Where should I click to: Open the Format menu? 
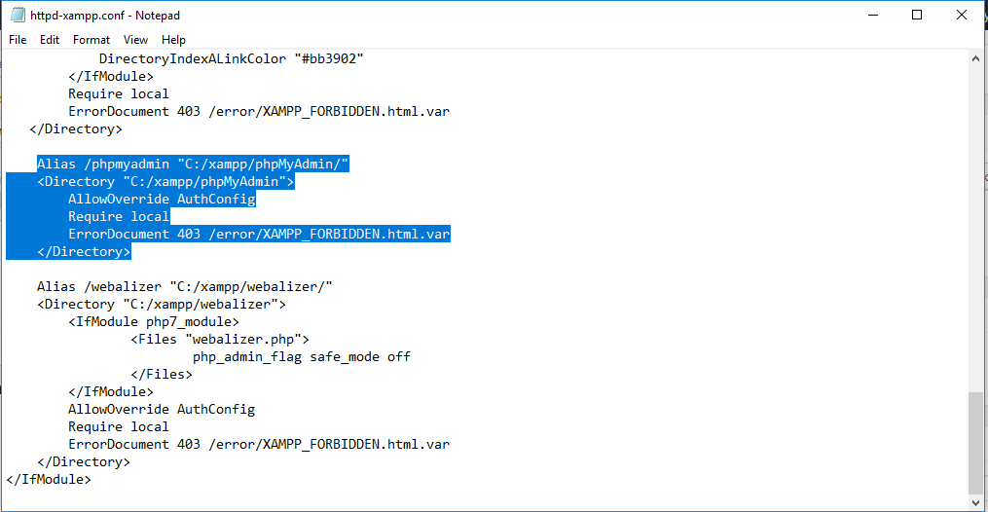[91, 40]
